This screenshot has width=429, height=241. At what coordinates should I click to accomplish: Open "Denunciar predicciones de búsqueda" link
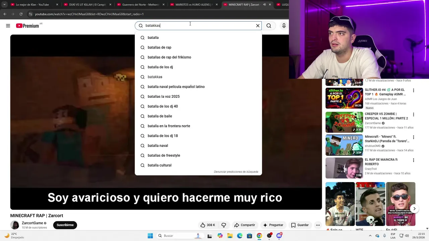coord(236,172)
